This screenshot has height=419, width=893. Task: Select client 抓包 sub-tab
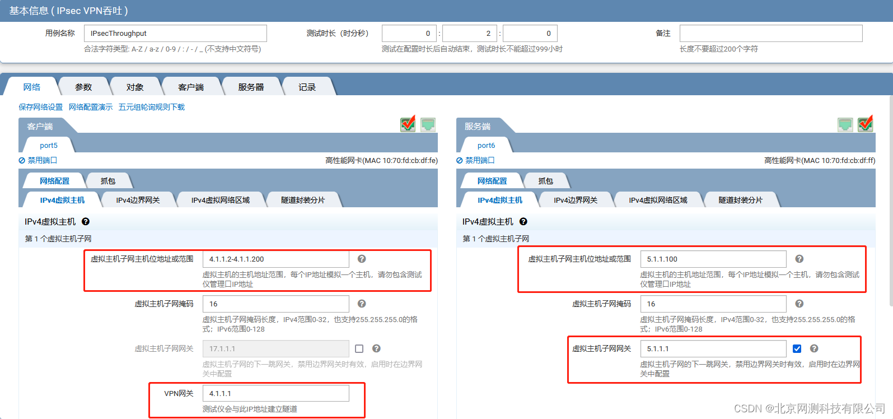click(108, 181)
